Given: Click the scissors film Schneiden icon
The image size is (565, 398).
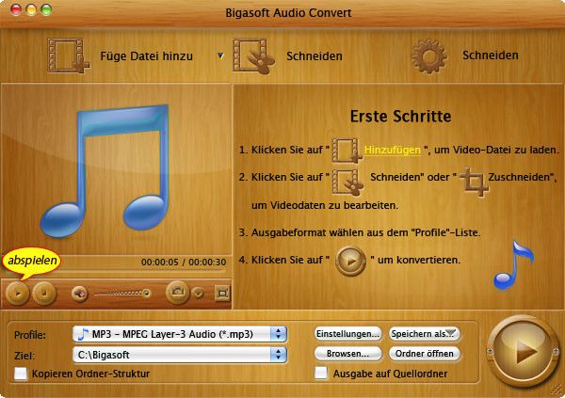Looking at the screenshot, I should (x=253, y=56).
